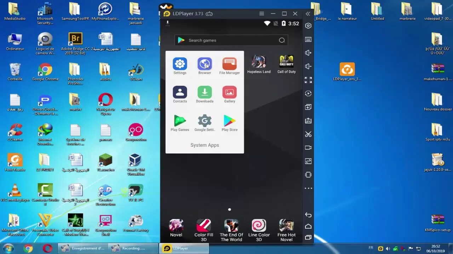Open the multi-instance icon in sidebar

[308, 107]
